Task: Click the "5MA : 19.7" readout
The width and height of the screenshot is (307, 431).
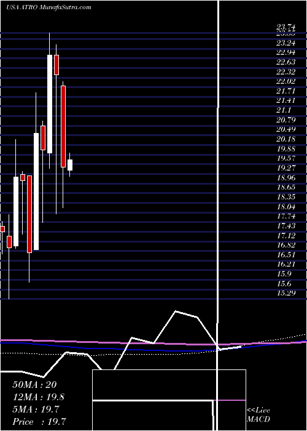Action: (x=36, y=409)
